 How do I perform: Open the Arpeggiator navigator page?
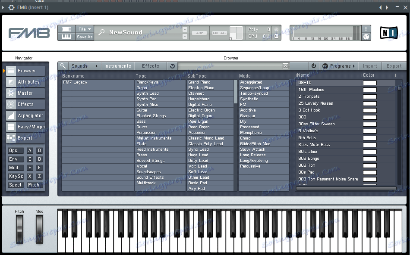25,115
